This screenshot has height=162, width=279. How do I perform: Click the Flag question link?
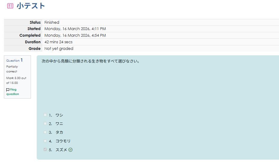13,92
